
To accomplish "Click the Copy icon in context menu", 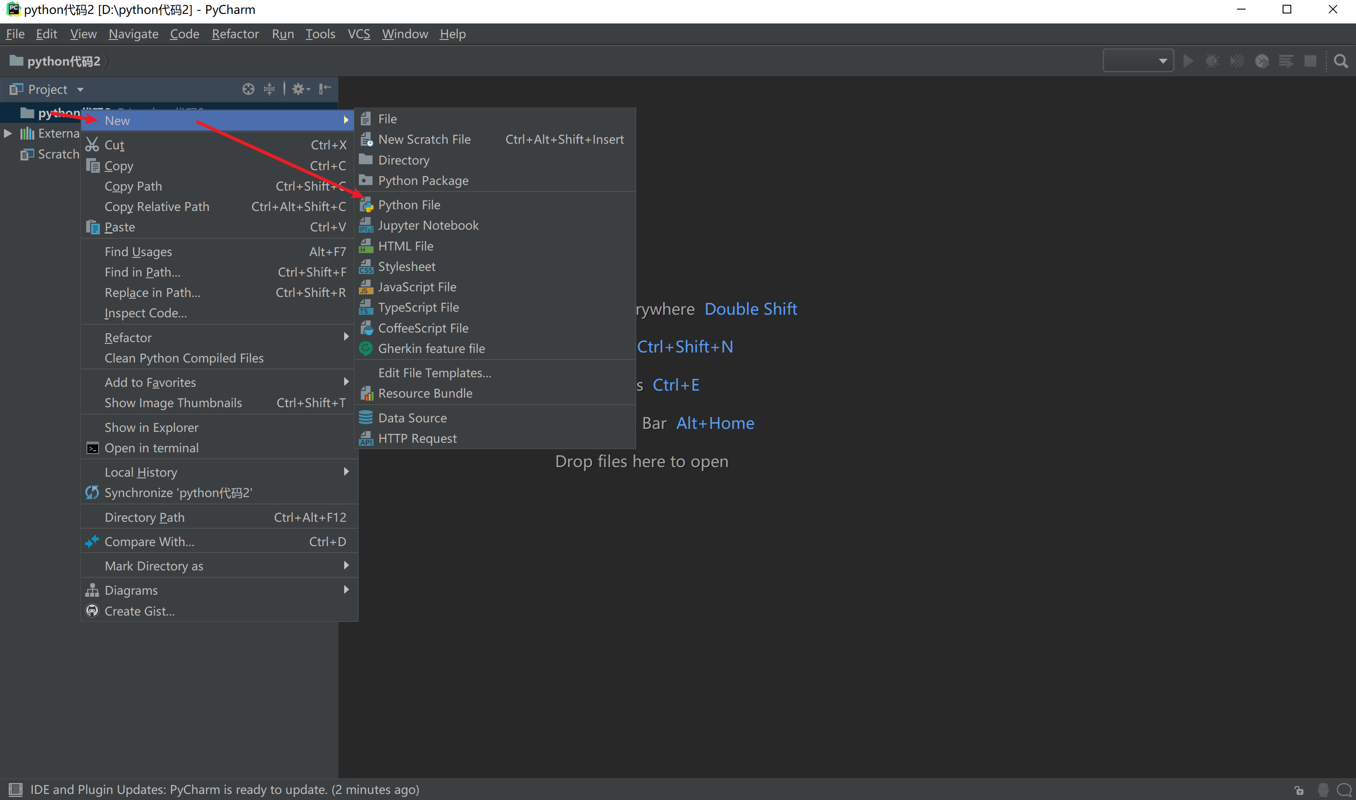I will coord(92,165).
